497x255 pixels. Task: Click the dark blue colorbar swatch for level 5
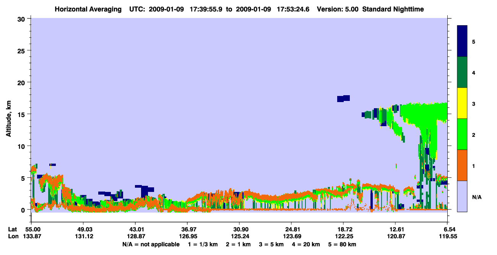(462, 41)
